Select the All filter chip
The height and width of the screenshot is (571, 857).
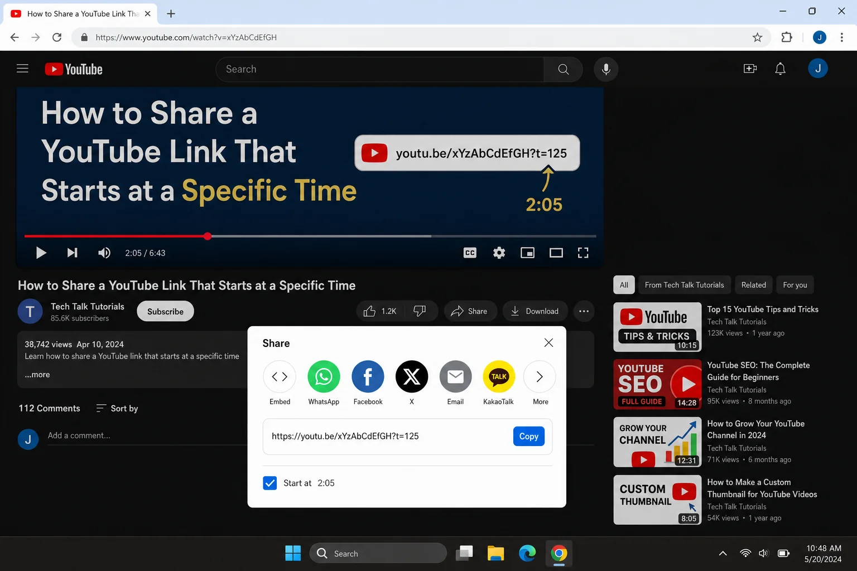click(x=624, y=285)
